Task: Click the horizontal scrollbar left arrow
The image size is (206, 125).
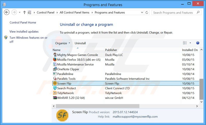Action: (54, 106)
